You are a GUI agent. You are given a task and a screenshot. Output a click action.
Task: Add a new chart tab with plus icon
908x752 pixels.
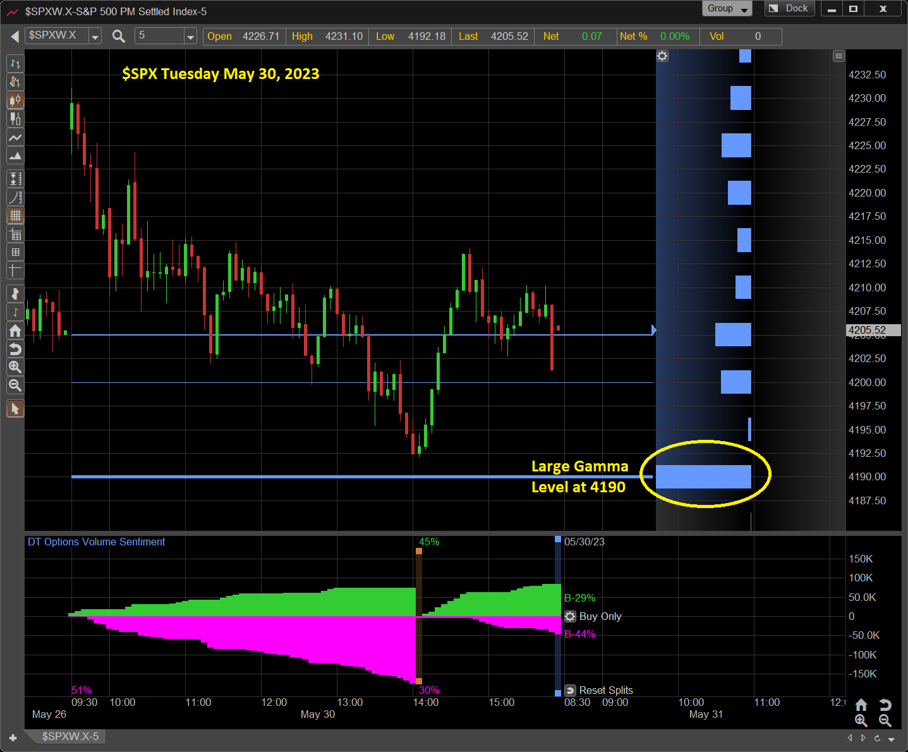click(13, 737)
